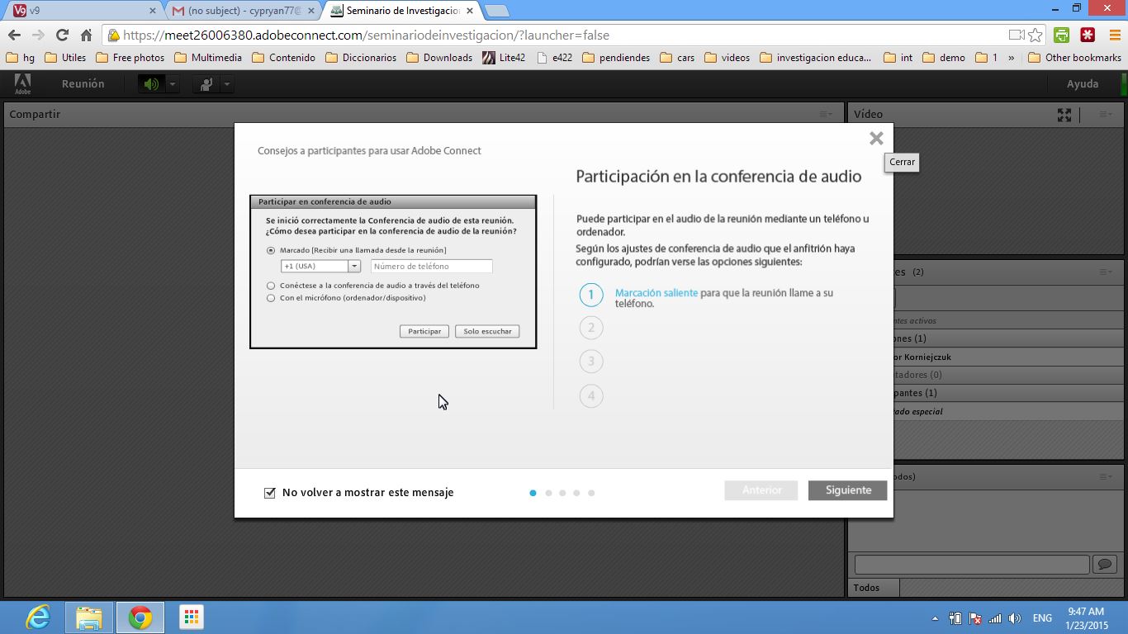Click the green printer extension icon
Image resolution: width=1128 pixels, height=634 pixels.
tap(1062, 35)
